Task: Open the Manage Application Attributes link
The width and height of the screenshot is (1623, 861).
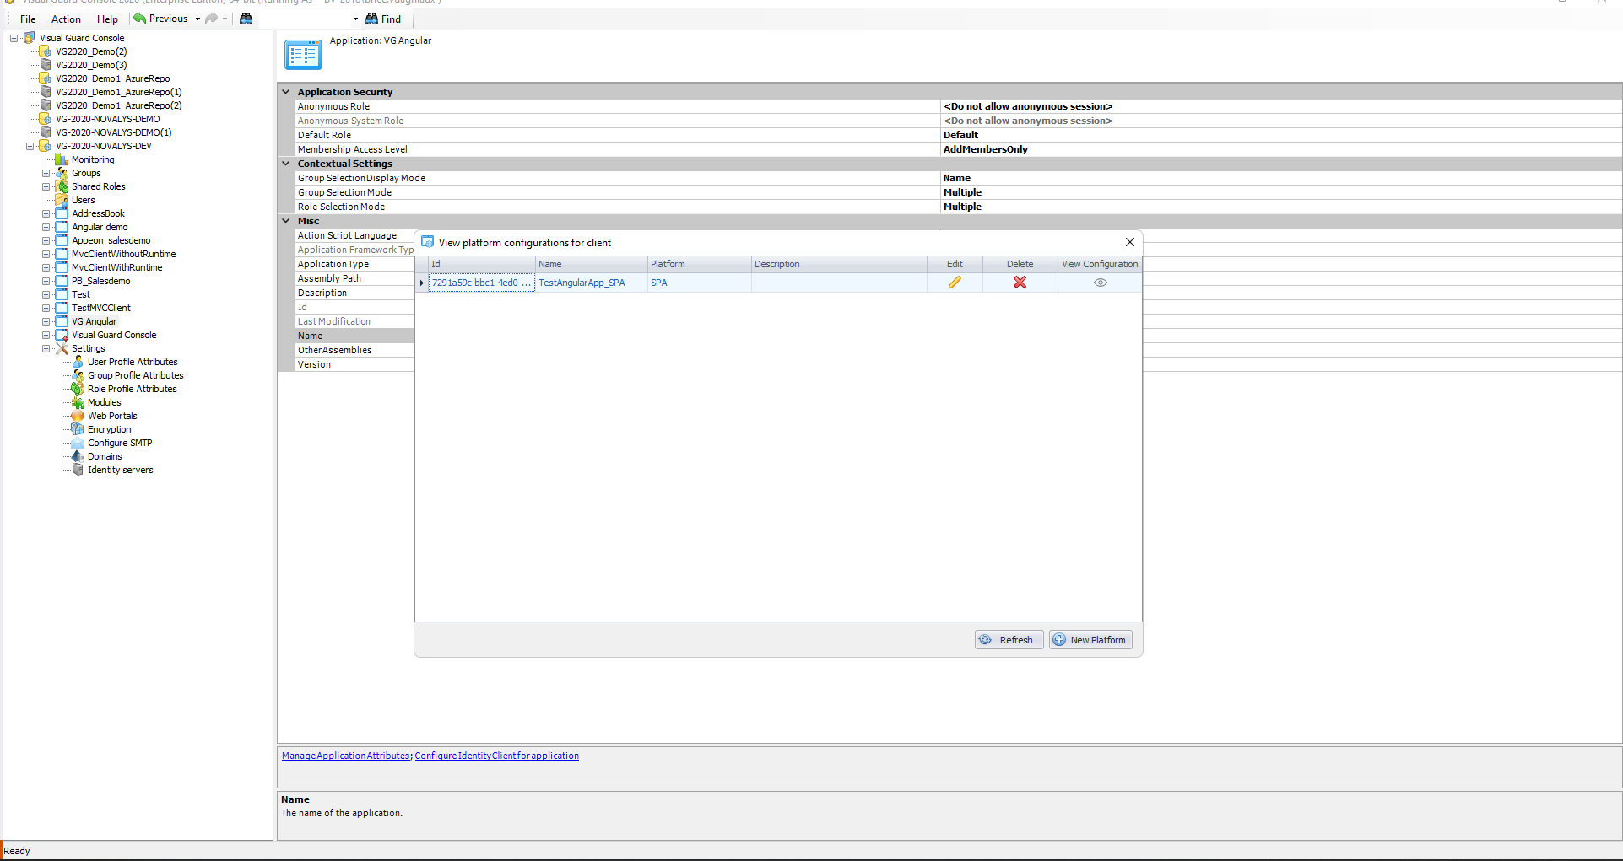Action: [345, 756]
